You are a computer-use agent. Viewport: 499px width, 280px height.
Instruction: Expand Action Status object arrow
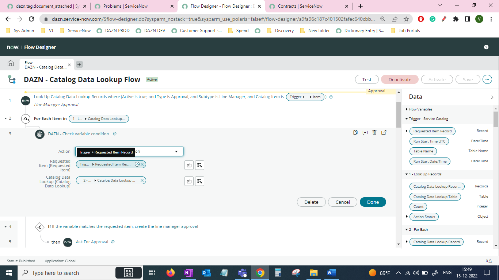(x=407, y=217)
